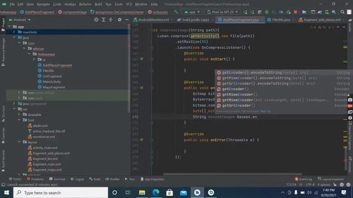The width and height of the screenshot is (353, 198).
Task: Click the Expand All icon in Project panel
Action: coord(103,20)
